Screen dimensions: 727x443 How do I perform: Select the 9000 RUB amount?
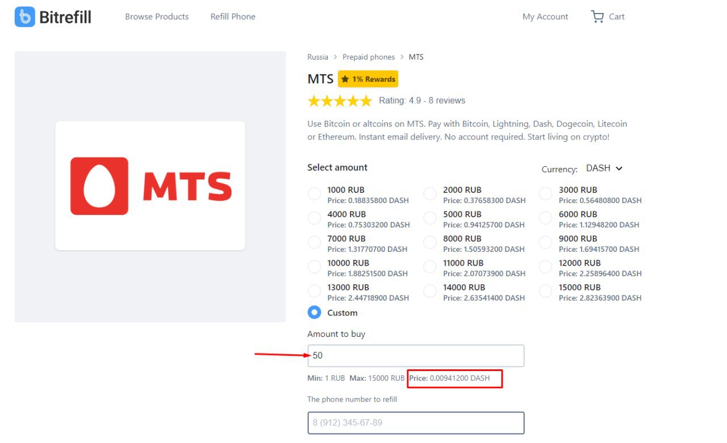(x=545, y=243)
